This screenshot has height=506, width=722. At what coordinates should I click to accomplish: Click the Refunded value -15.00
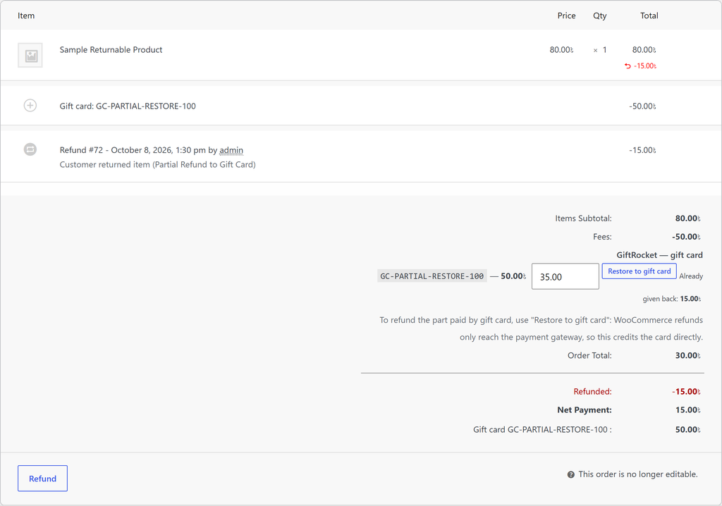(687, 391)
